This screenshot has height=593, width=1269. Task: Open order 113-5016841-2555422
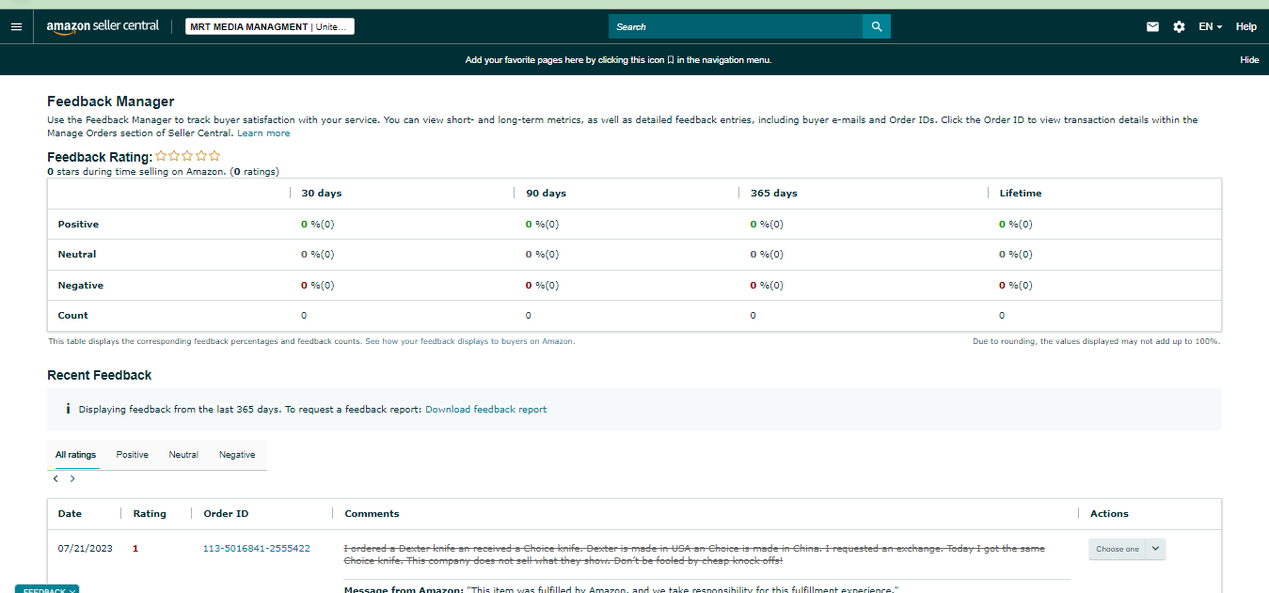[x=257, y=548]
